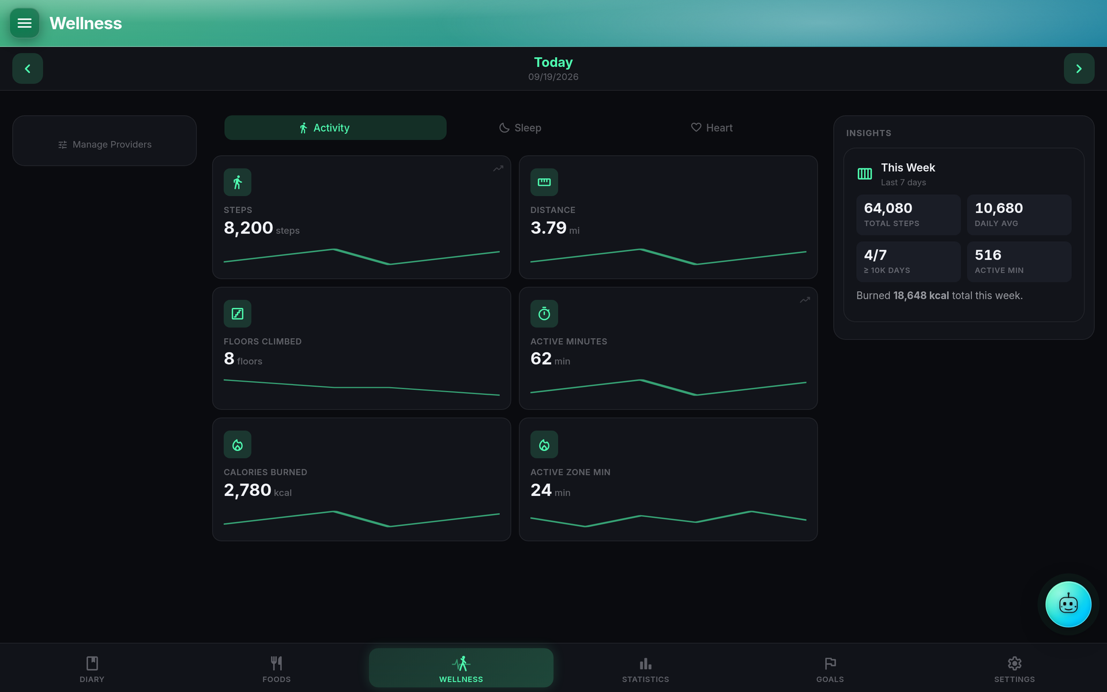Viewport: 1107px width, 692px height.
Task: Open the Diary section
Action: pyautogui.click(x=92, y=669)
